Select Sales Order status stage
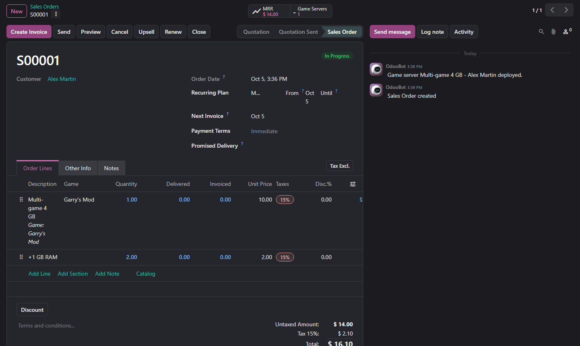 (x=342, y=32)
